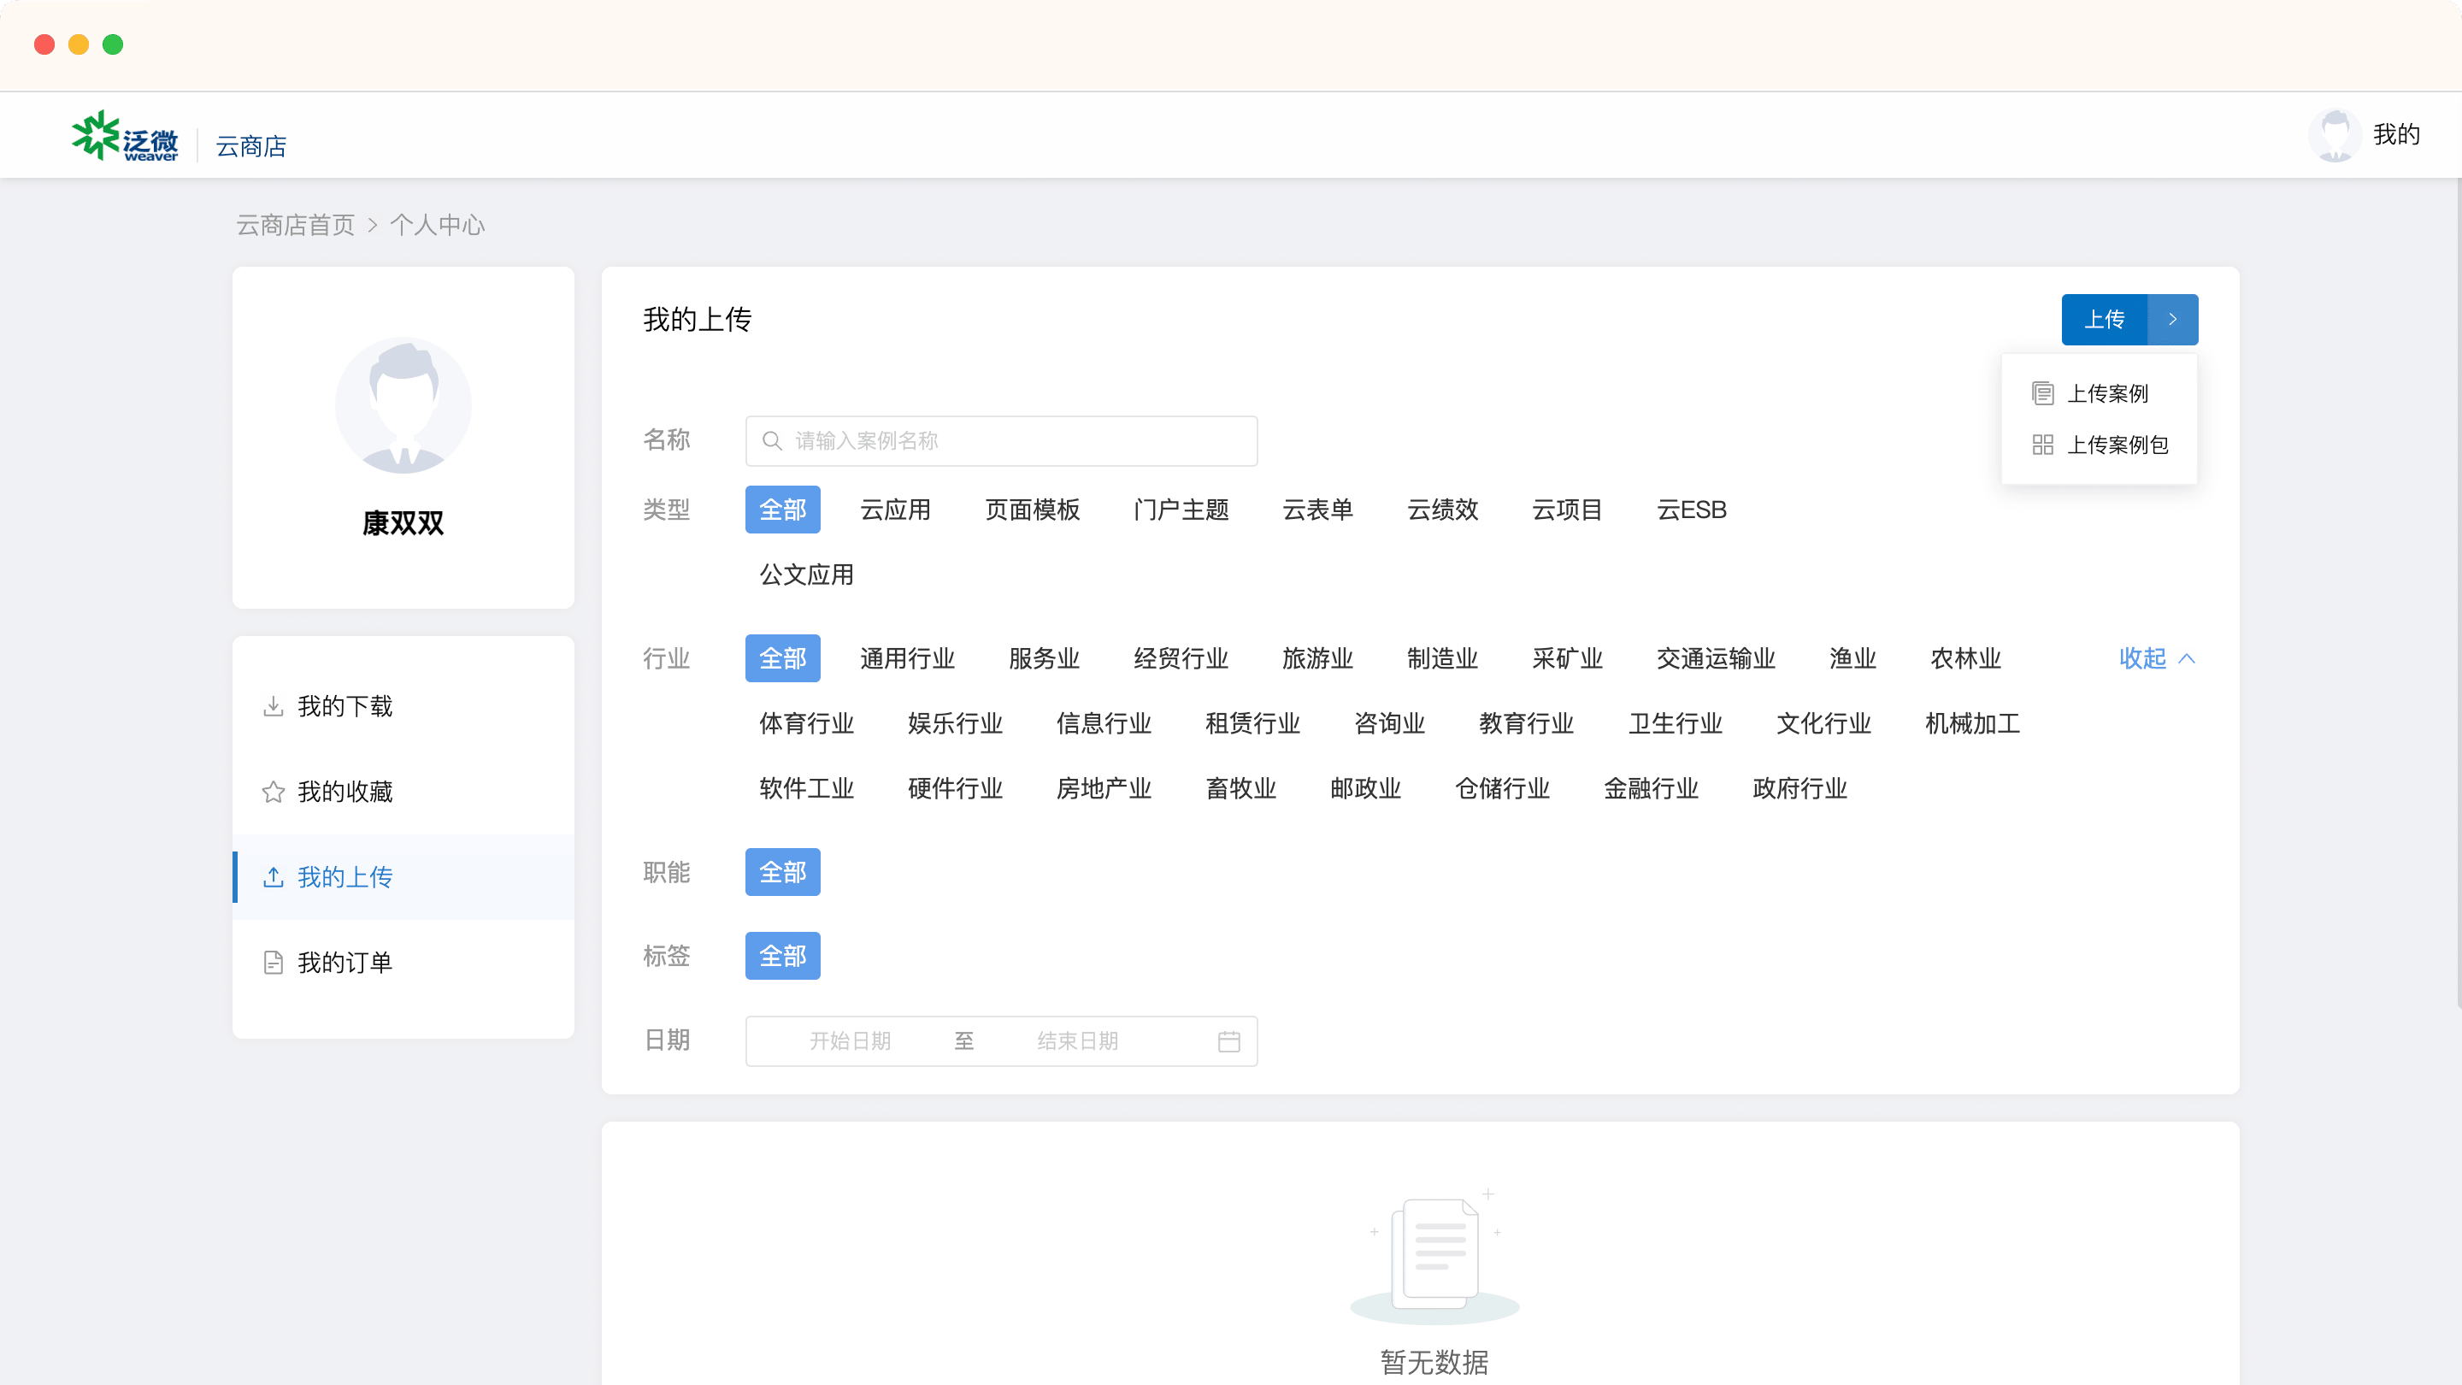This screenshot has height=1385, width=2462.
Task: Filter by 教育行业 industry
Action: (1526, 723)
